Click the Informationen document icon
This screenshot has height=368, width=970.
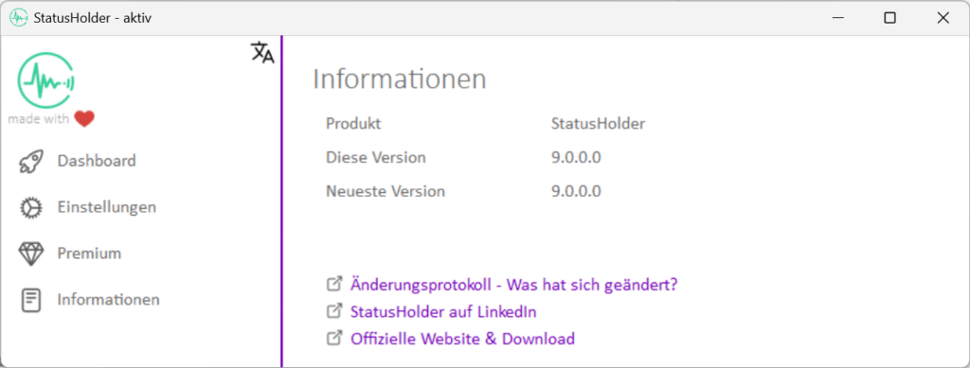(x=31, y=300)
